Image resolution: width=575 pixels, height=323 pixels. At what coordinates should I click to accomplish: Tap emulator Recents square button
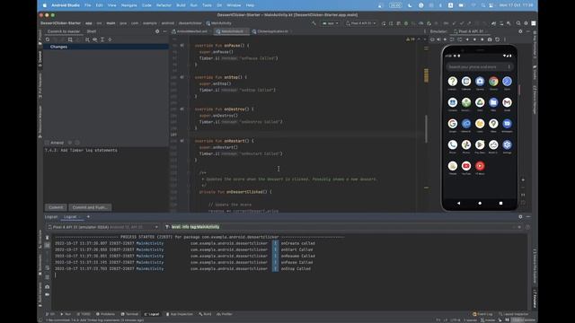501,203
